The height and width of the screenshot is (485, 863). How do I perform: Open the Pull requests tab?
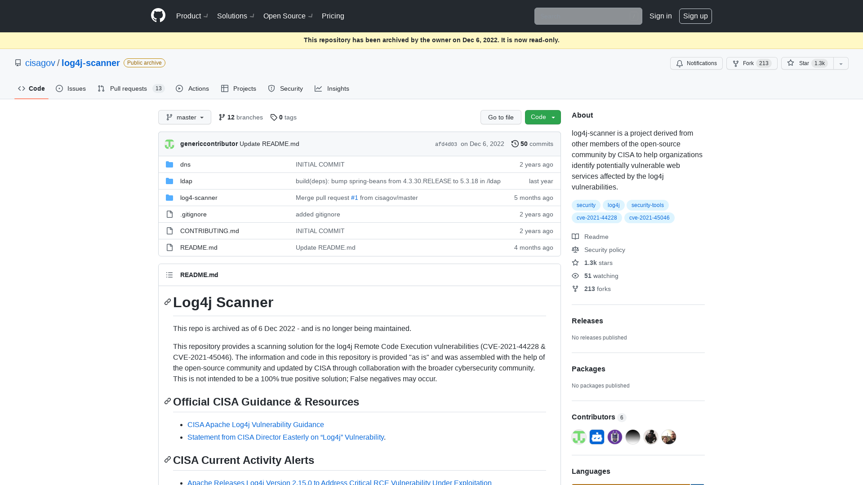131,88
